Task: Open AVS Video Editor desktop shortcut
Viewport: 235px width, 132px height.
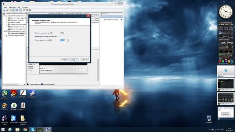Action: click(x=4, y=120)
